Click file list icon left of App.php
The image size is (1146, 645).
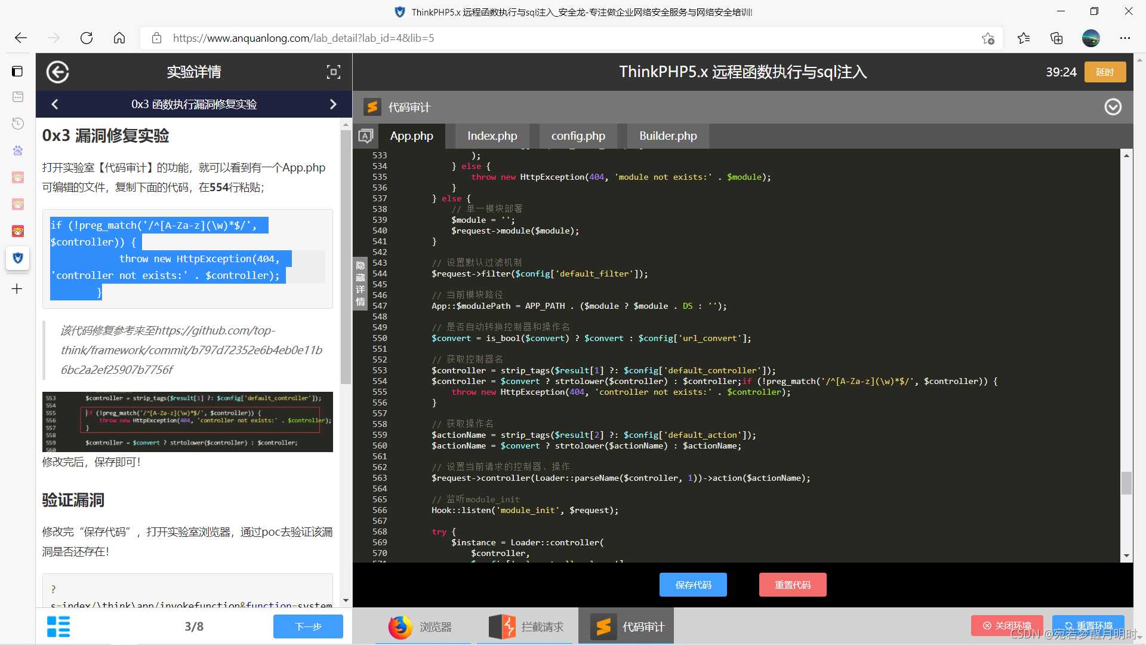point(365,136)
